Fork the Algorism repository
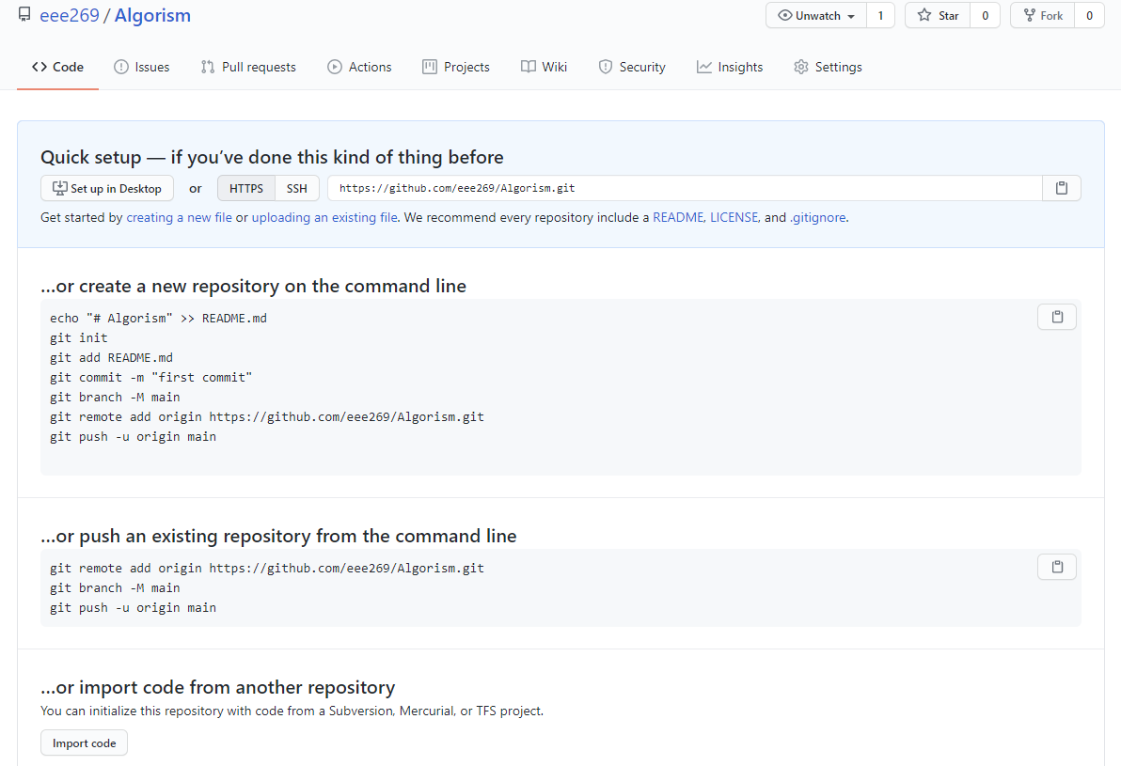The image size is (1121, 766). coord(1042,16)
